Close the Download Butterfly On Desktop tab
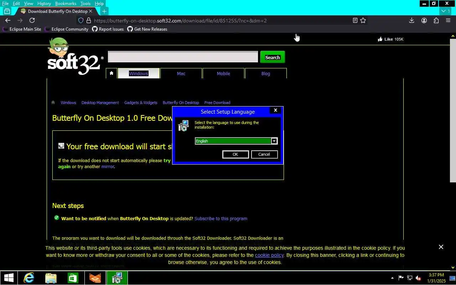 [90, 11]
